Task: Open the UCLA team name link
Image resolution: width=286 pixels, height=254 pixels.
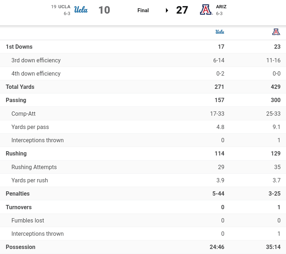Action: point(64,6)
